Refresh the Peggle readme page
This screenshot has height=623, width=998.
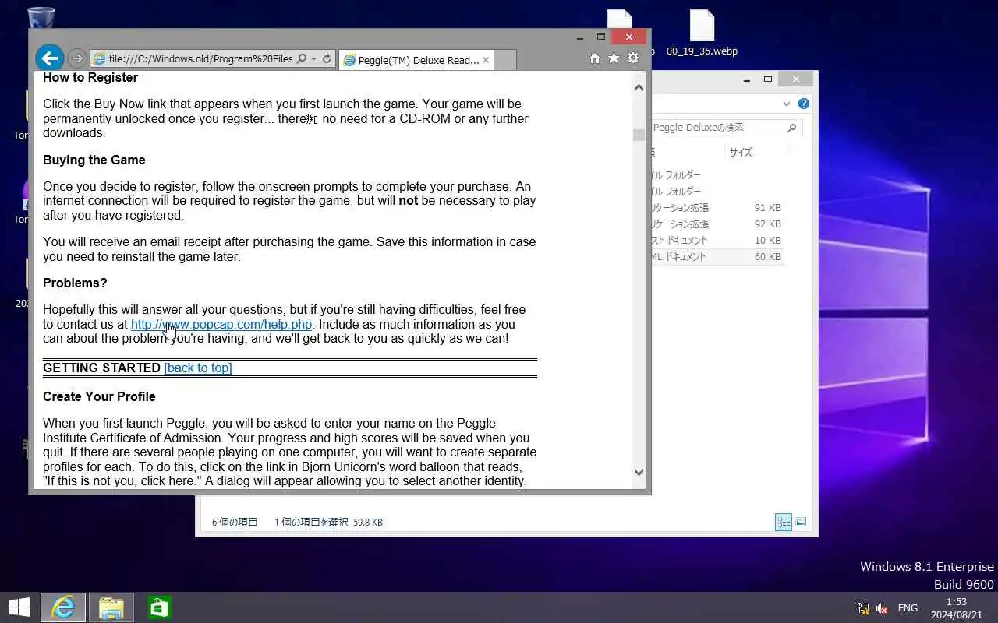click(x=327, y=59)
